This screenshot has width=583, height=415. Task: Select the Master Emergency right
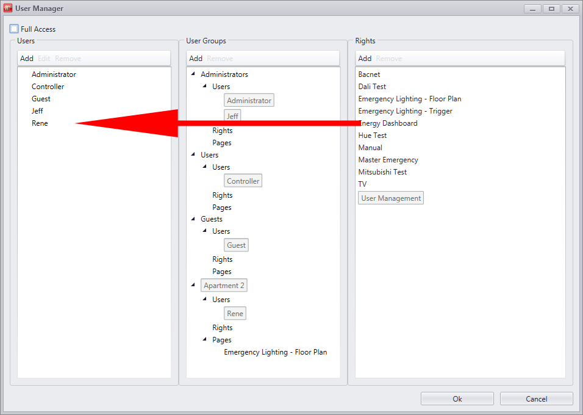[388, 160]
